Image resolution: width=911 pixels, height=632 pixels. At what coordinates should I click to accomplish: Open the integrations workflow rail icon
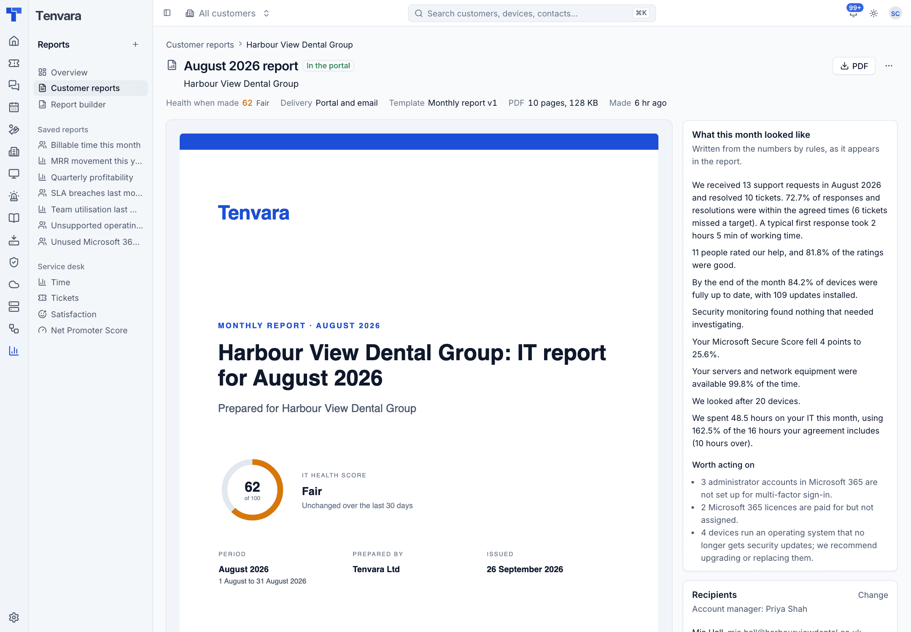point(14,329)
